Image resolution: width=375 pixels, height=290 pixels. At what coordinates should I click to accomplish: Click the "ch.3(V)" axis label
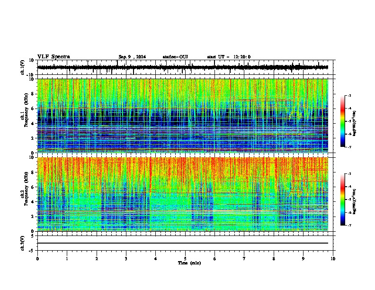click(23, 243)
